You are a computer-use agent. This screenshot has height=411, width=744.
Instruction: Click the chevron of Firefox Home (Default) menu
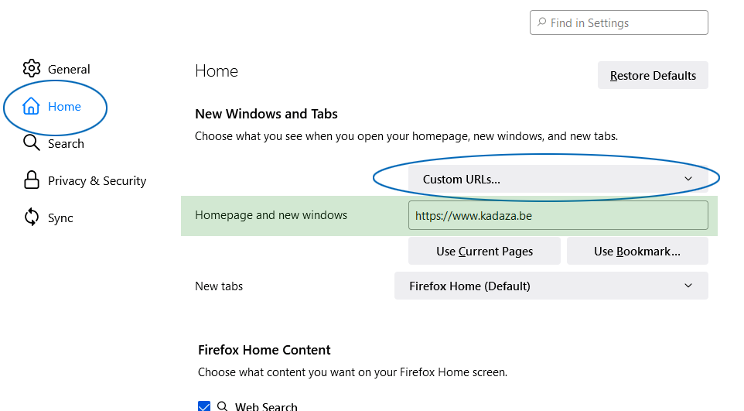coord(688,286)
